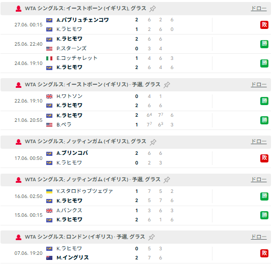The width and height of the screenshot is (273, 265).
Task: Open the B.ペラ three-set match
Action: (136, 120)
